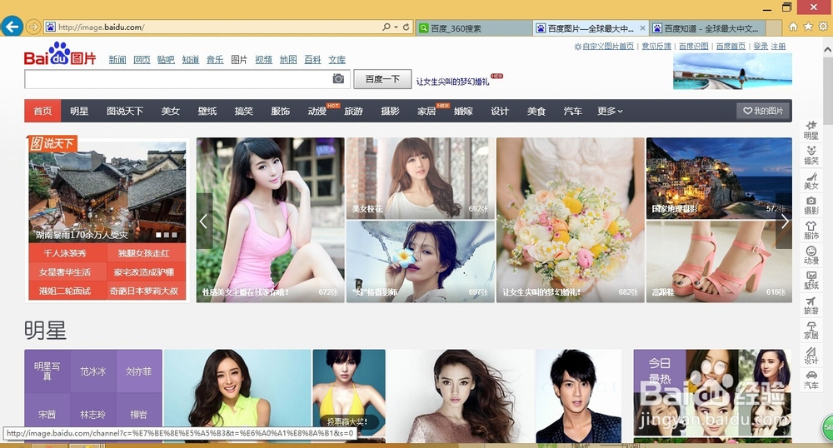Click the camera search-by-image icon
Image resolution: width=833 pixels, height=448 pixels.
[x=338, y=79]
